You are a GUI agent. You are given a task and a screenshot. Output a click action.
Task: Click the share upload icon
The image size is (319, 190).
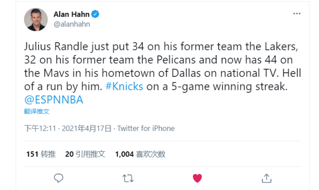click(268, 177)
